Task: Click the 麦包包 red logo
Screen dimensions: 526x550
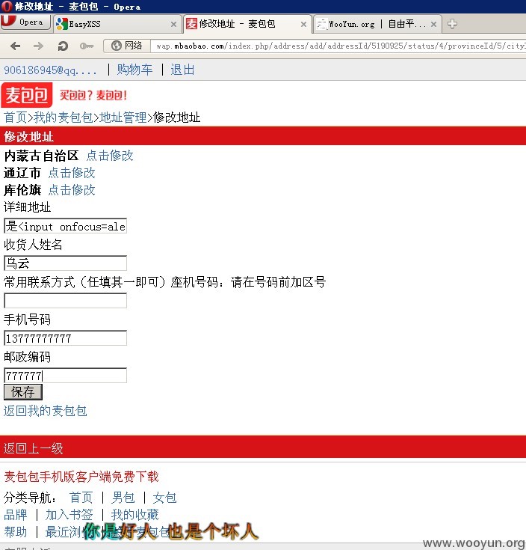Action: pyautogui.click(x=27, y=95)
